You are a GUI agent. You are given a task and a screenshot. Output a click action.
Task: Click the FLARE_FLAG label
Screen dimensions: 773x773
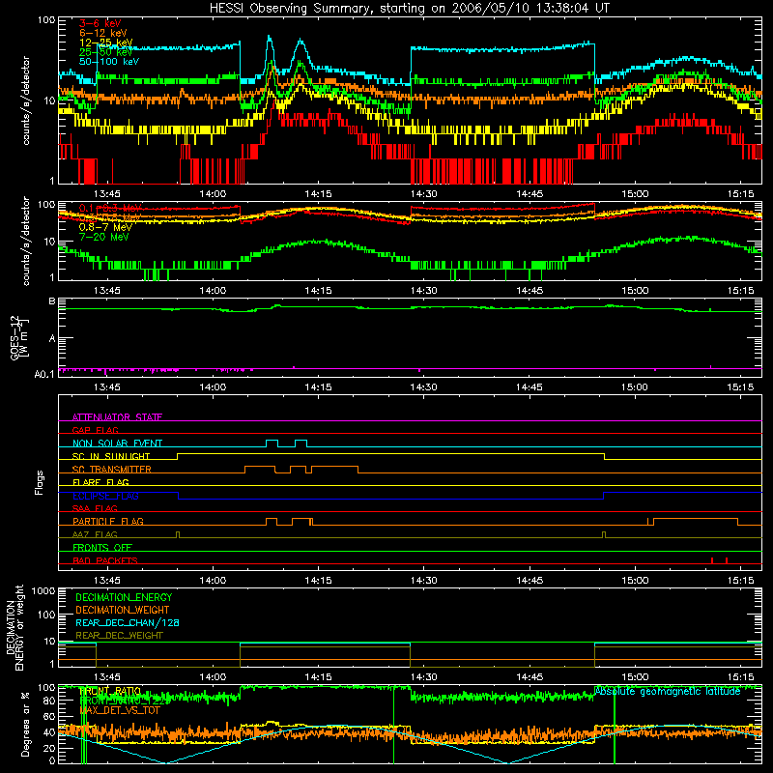tap(100, 482)
